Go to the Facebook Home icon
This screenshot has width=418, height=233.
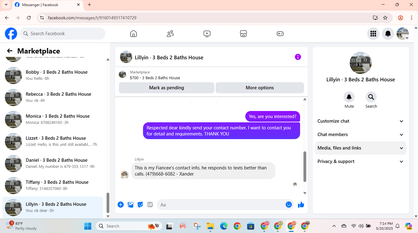tap(134, 34)
